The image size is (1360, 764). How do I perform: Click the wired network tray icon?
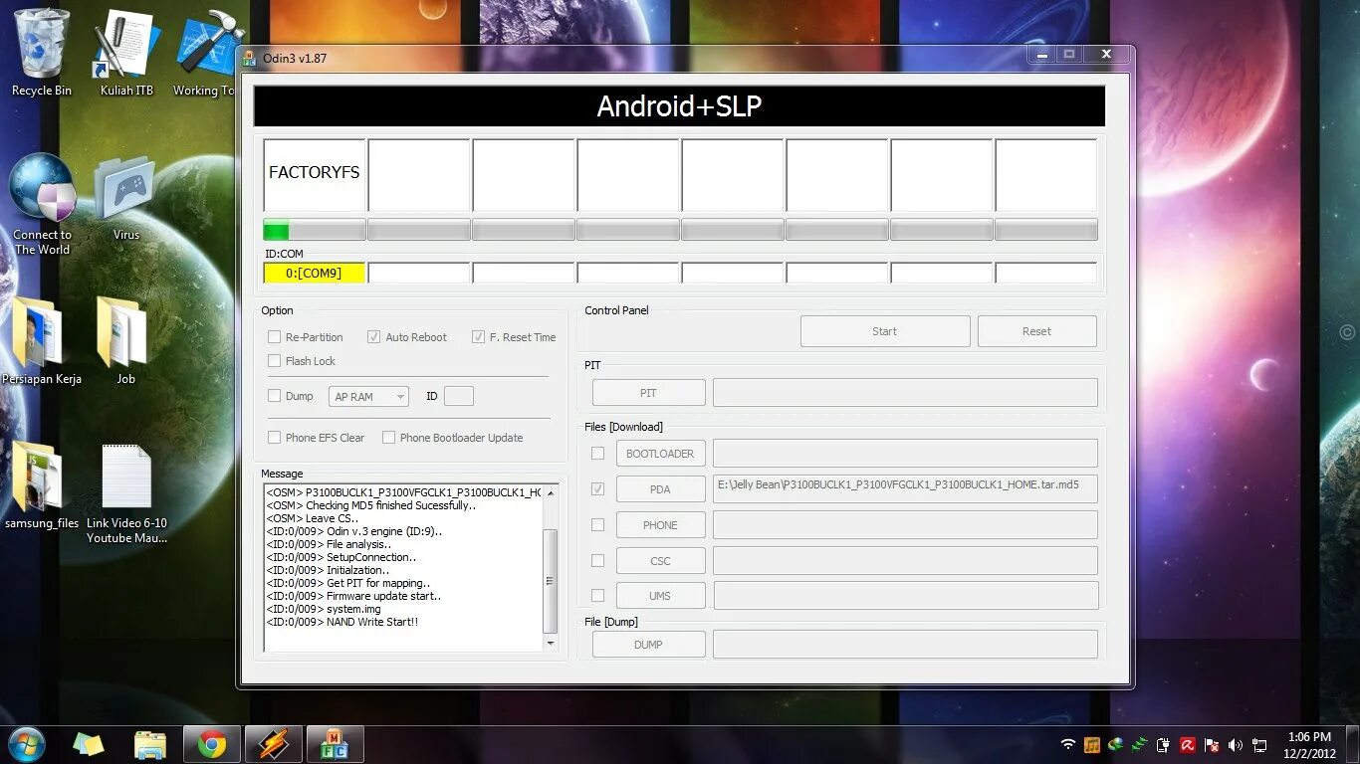click(1259, 744)
